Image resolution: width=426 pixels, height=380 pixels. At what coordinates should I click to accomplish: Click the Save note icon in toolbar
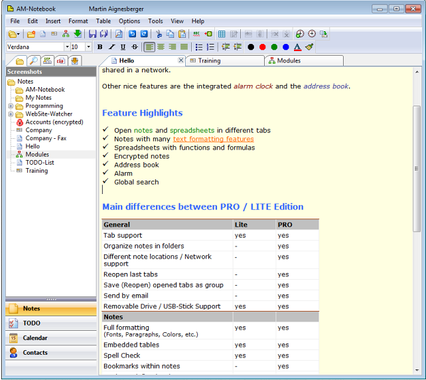click(92, 34)
